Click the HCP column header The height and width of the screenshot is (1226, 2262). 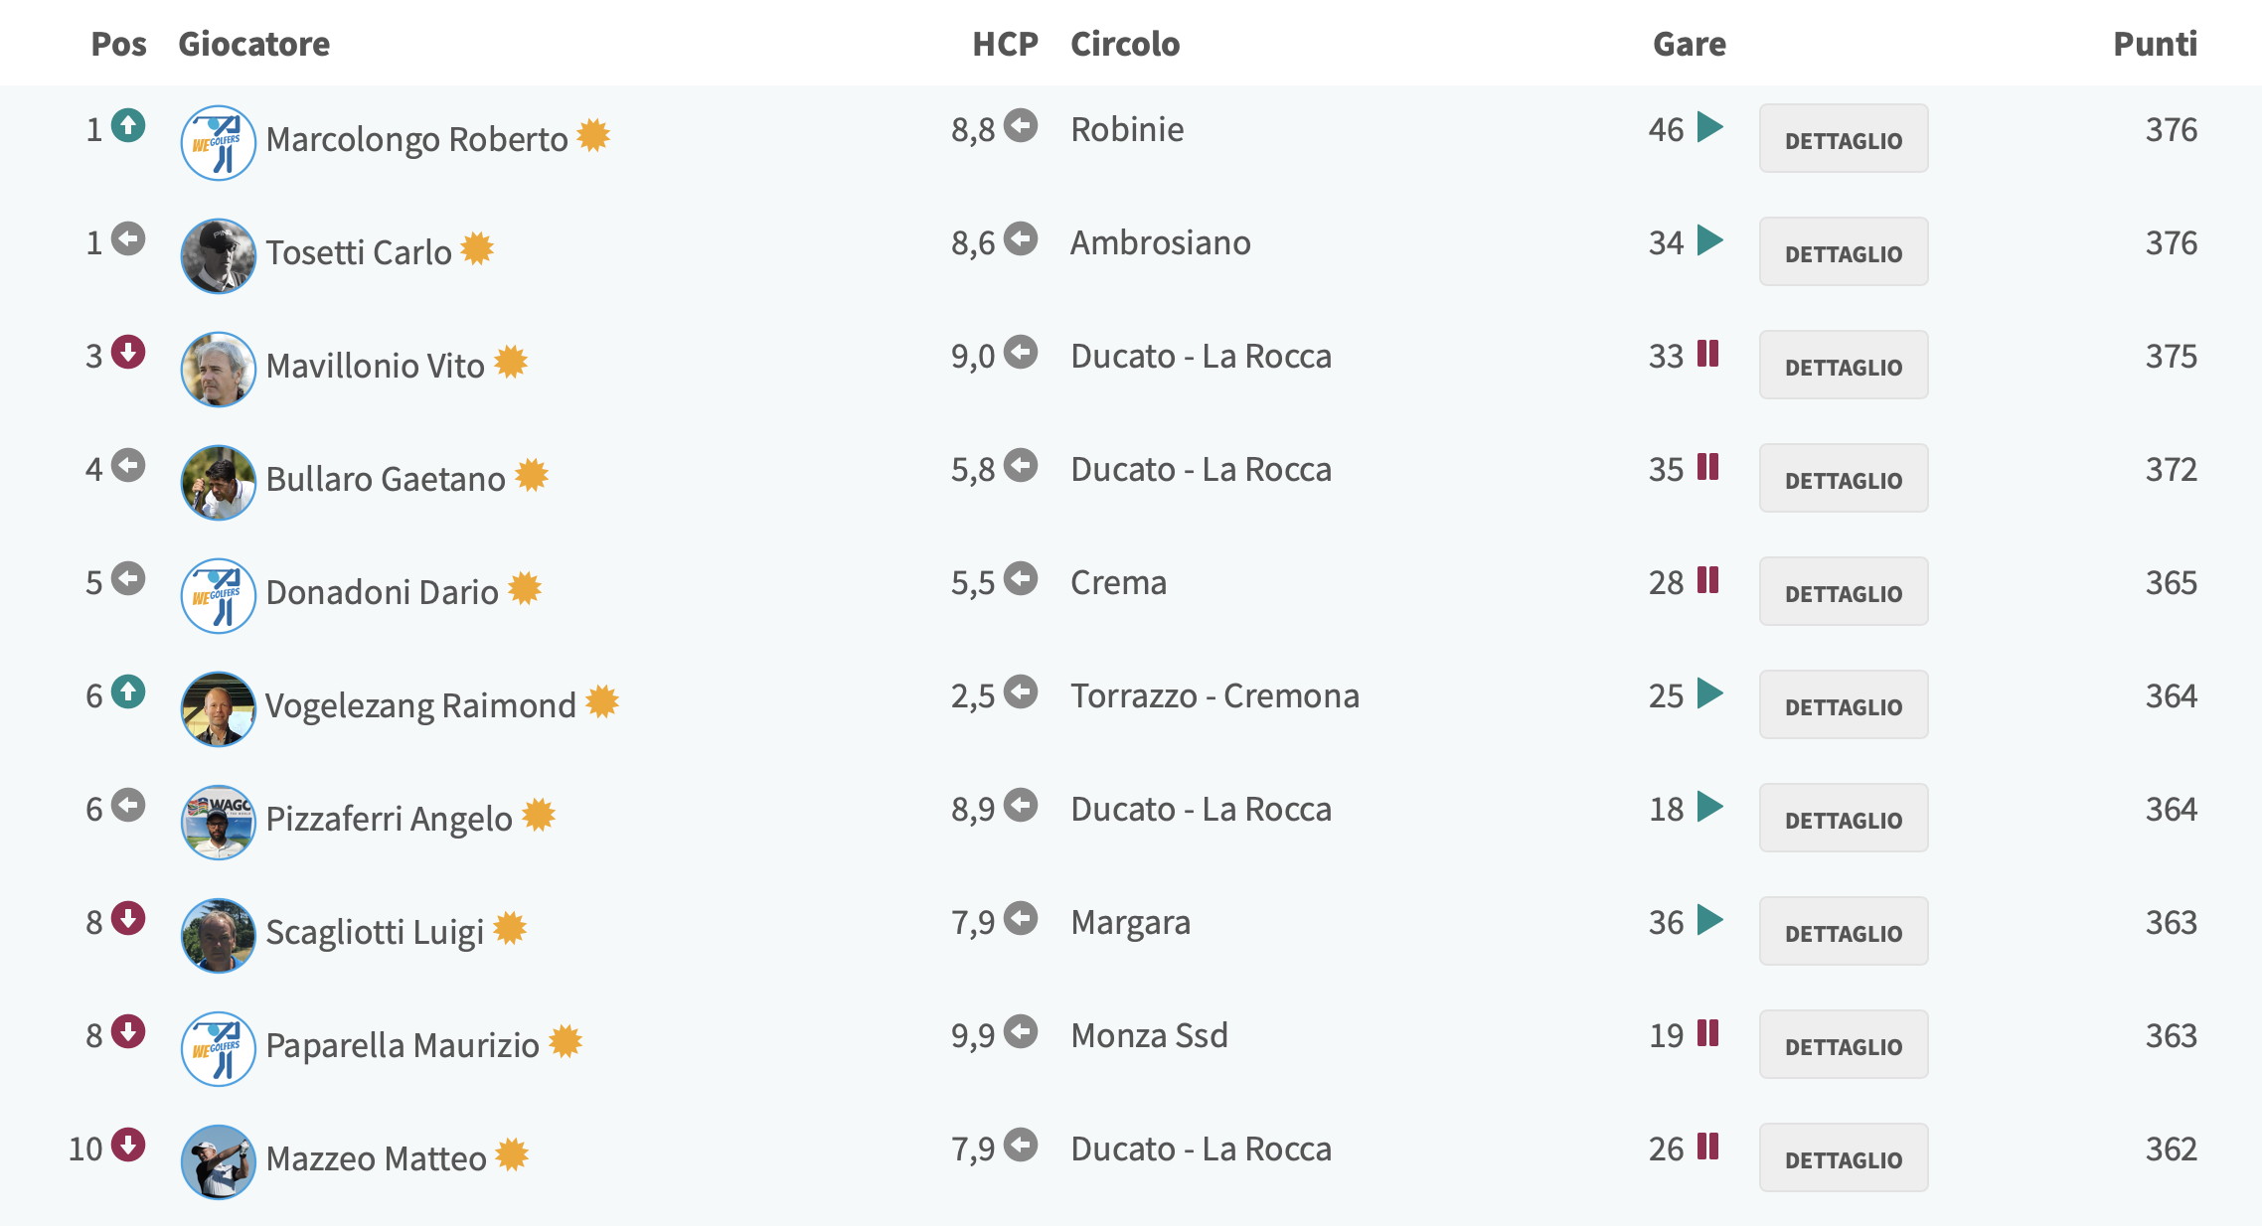(1005, 44)
